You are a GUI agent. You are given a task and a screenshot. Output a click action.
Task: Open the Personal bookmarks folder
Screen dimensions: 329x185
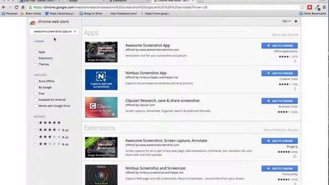9,13
